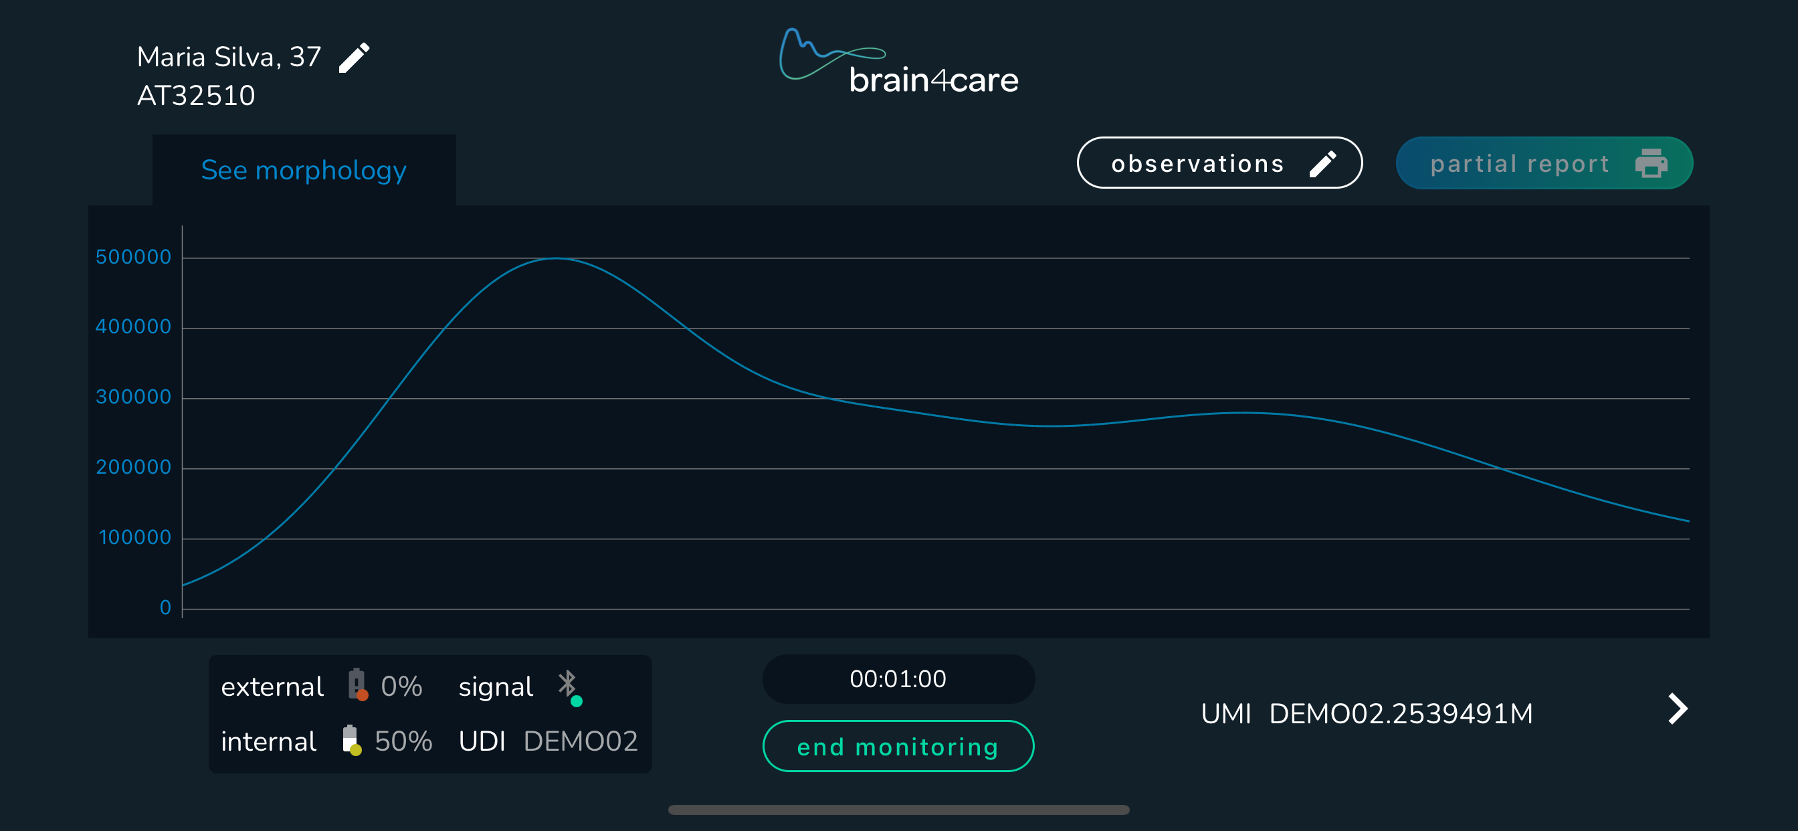
Task: Check the external battery icon
Action: 357,685
